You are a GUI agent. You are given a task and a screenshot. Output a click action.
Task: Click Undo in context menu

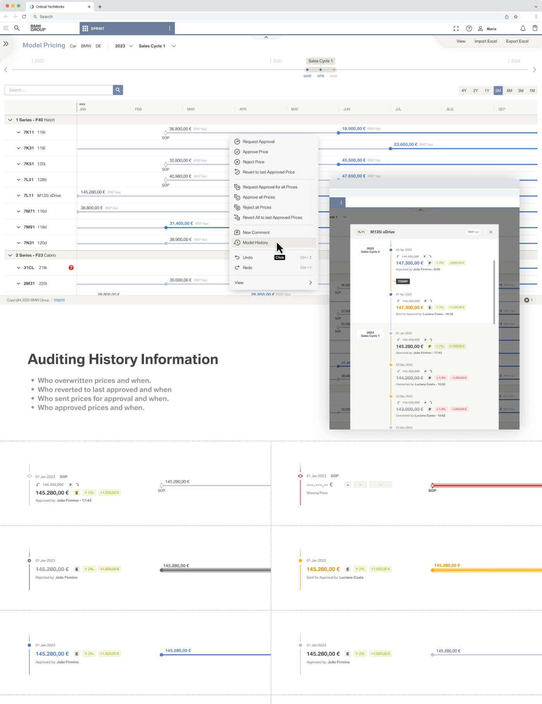tap(274, 258)
